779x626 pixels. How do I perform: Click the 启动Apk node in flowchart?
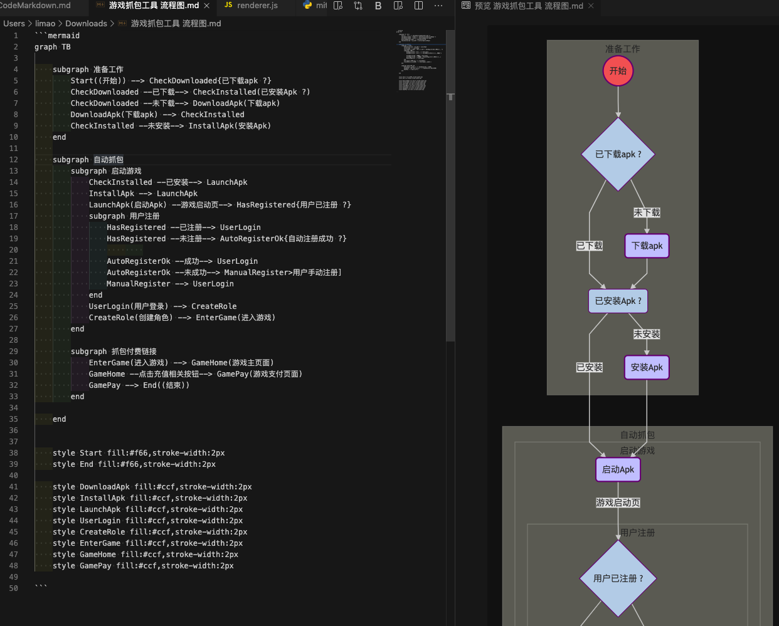[x=618, y=469]
